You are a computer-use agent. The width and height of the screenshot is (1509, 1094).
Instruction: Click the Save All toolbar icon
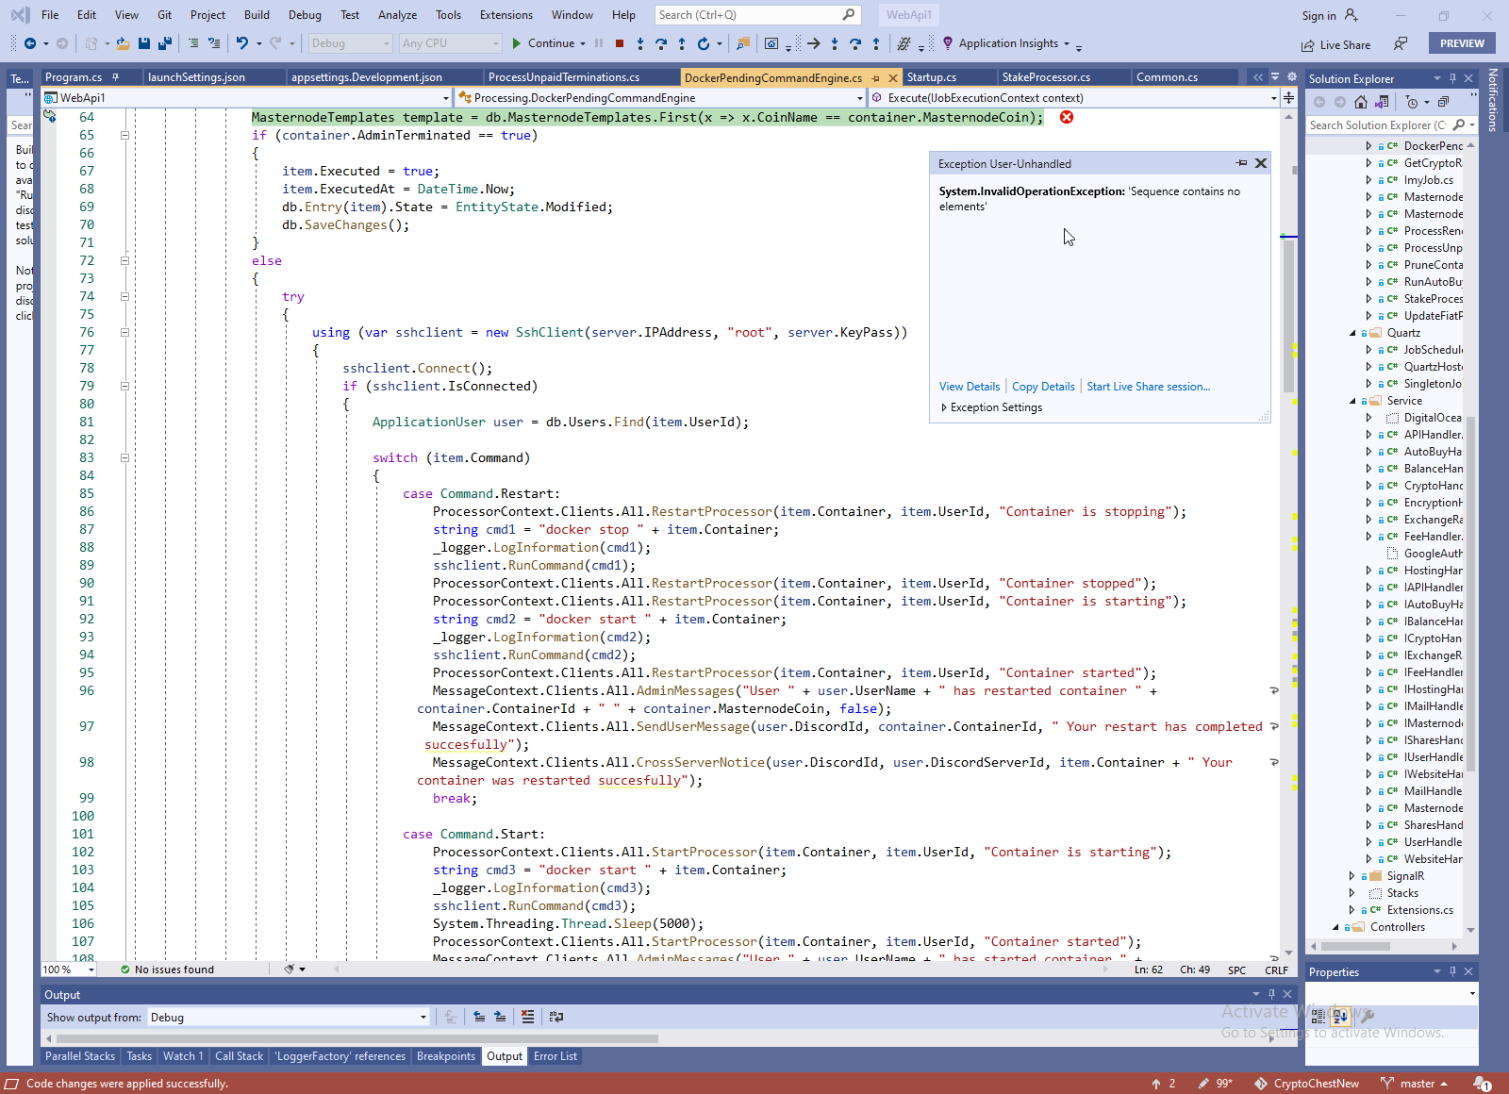(x=164, y=43)
